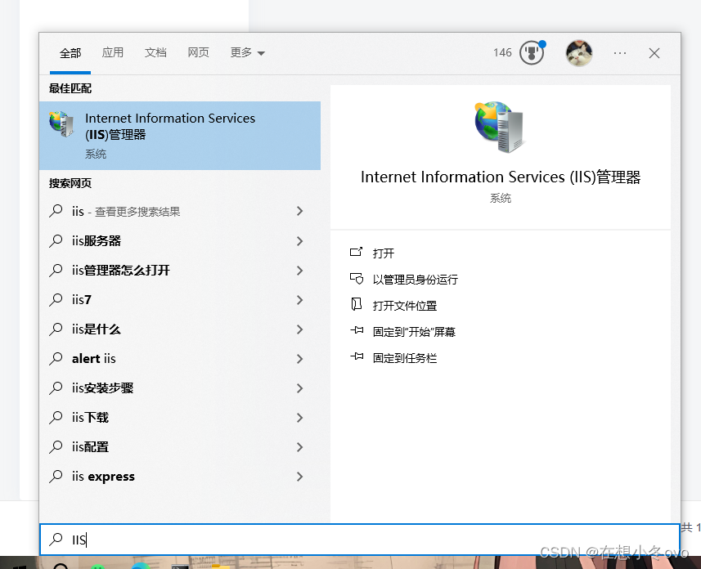701x569 pixels.
Task: Select web suggestion iis服务器
Action: tap(180, 240)
